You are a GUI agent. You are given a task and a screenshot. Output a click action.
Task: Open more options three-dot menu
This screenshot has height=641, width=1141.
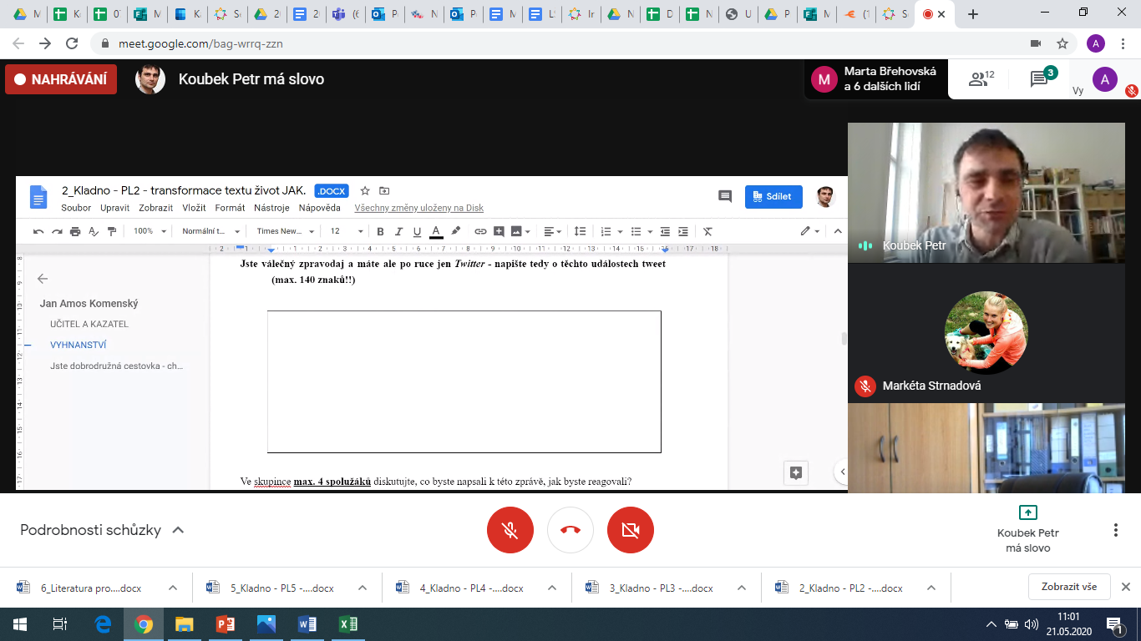coord(1115,530)
